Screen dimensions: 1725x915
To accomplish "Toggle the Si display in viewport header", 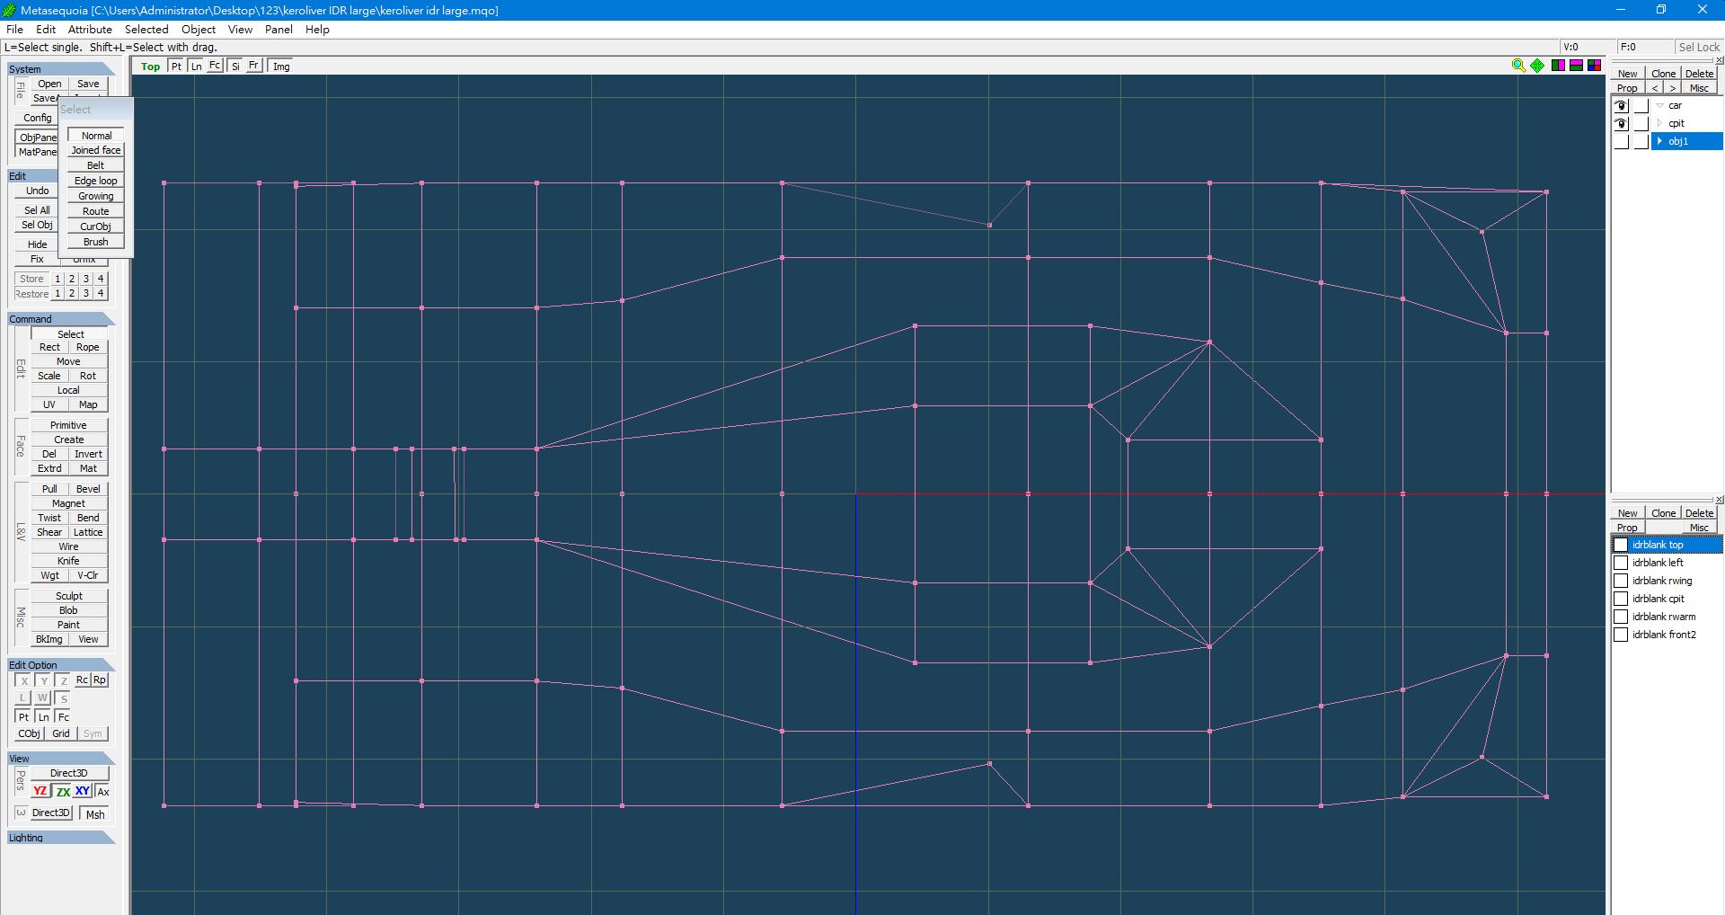I will pos(235,67).
